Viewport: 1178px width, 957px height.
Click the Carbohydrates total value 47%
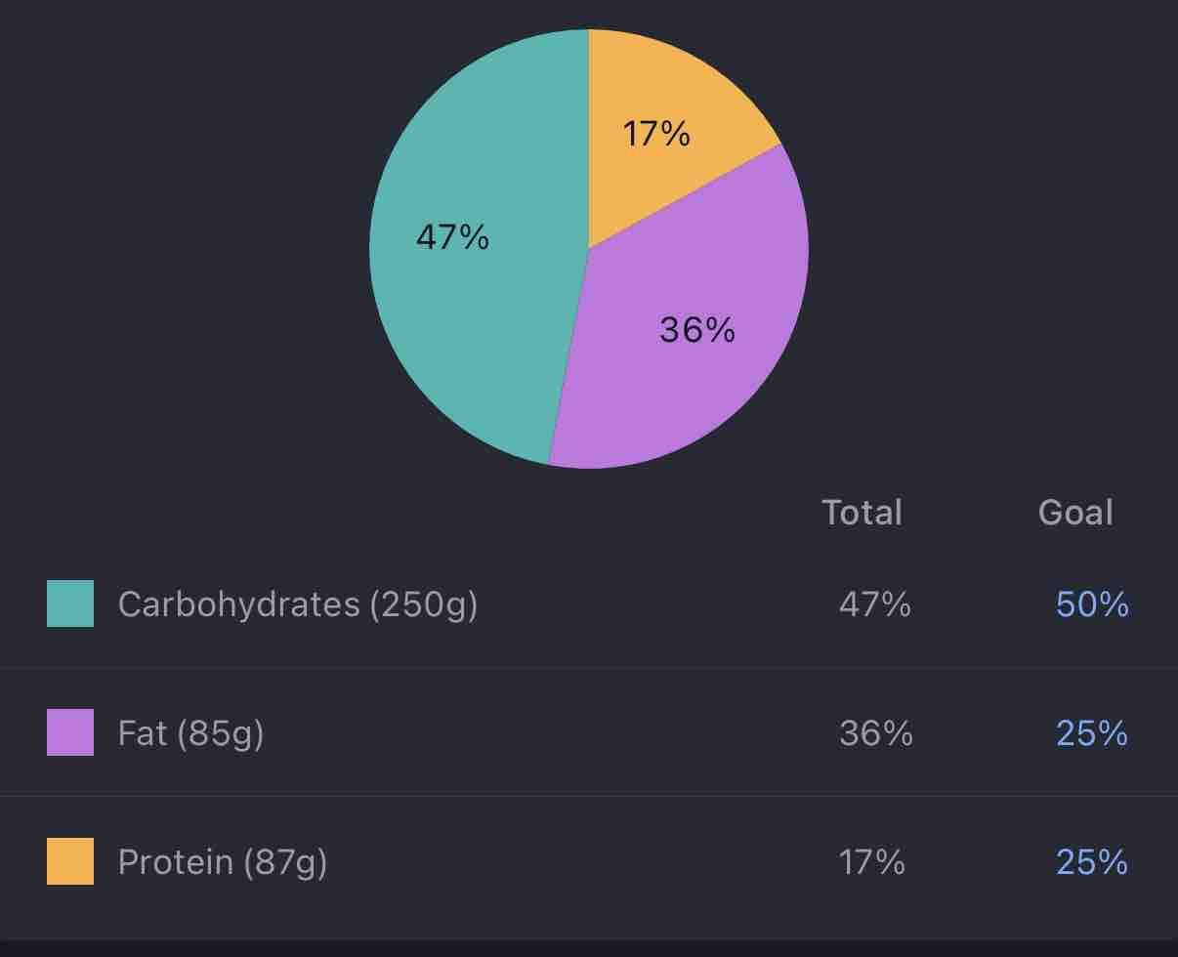click(x=874, y=604)
